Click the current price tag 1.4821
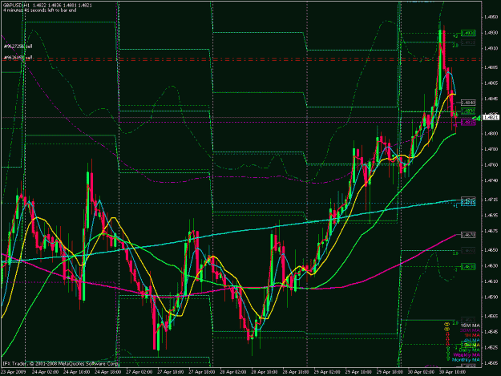 pos(491,118)
